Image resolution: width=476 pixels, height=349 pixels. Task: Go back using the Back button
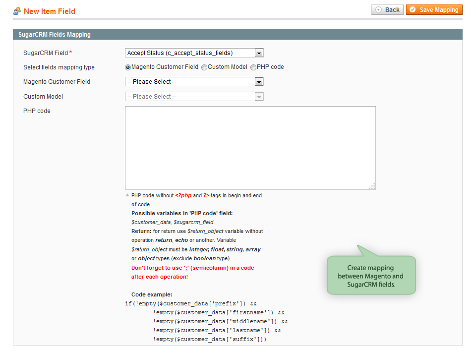pos(387,10)
